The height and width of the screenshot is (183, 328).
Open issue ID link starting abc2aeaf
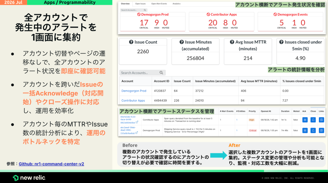coord(128,130)
